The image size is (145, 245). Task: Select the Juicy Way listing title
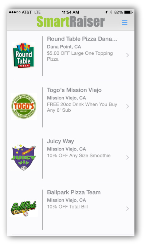click(60, 141)
